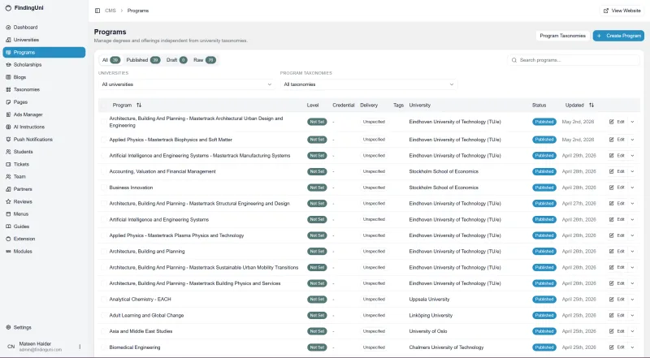This screenshot has height=358, width=650.
Task: Switch to the Draft tab
Action: point(176,60)
